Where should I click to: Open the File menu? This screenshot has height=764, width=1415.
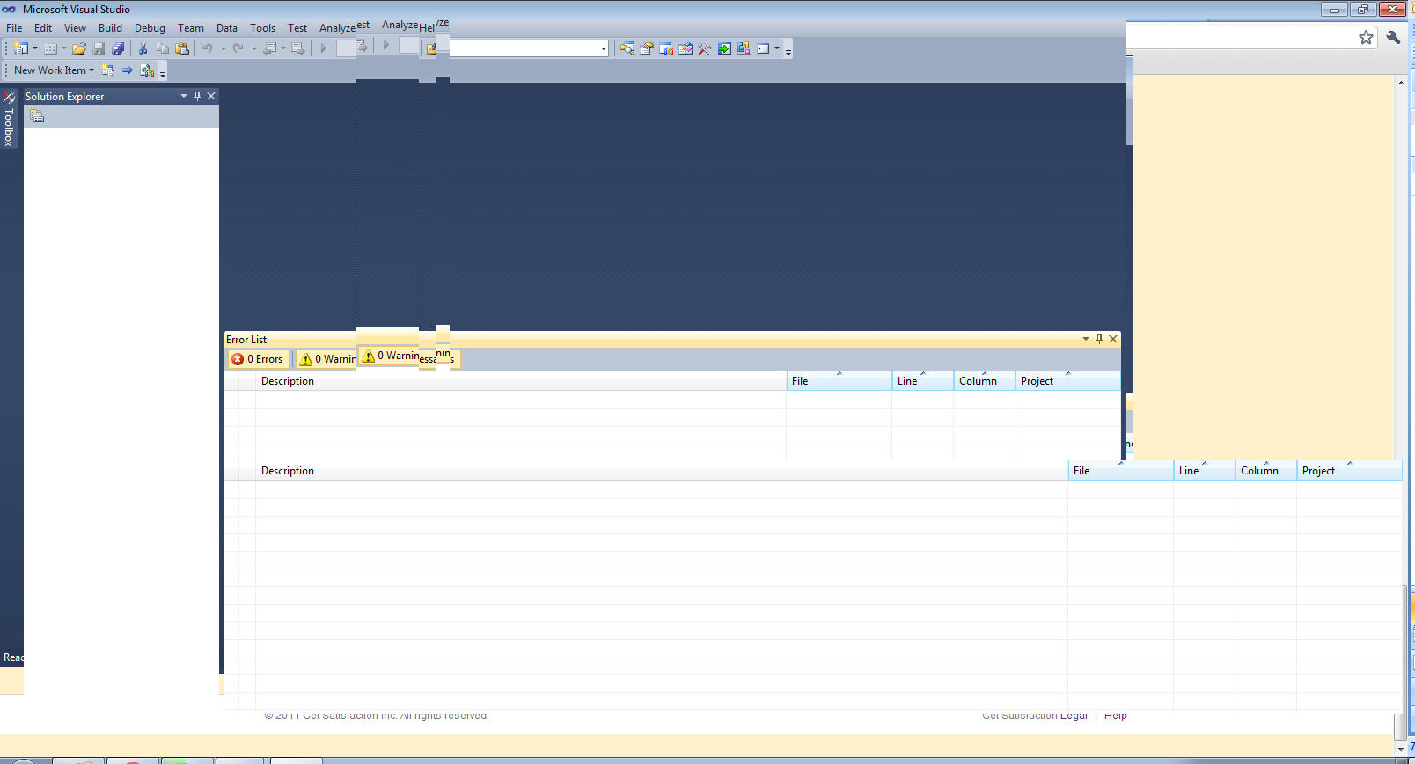click(14, 28)
